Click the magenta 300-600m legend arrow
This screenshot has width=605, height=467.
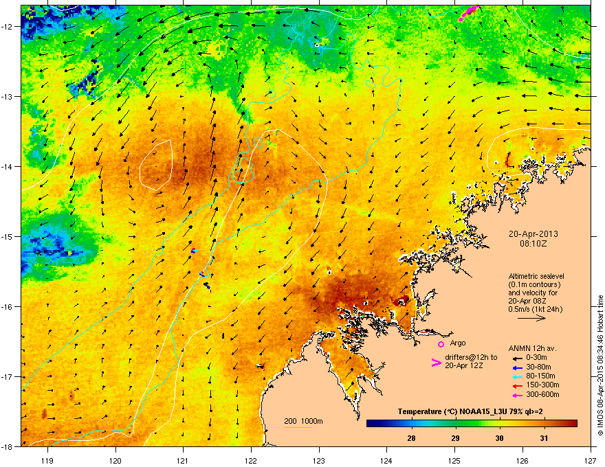coord(517,396)
